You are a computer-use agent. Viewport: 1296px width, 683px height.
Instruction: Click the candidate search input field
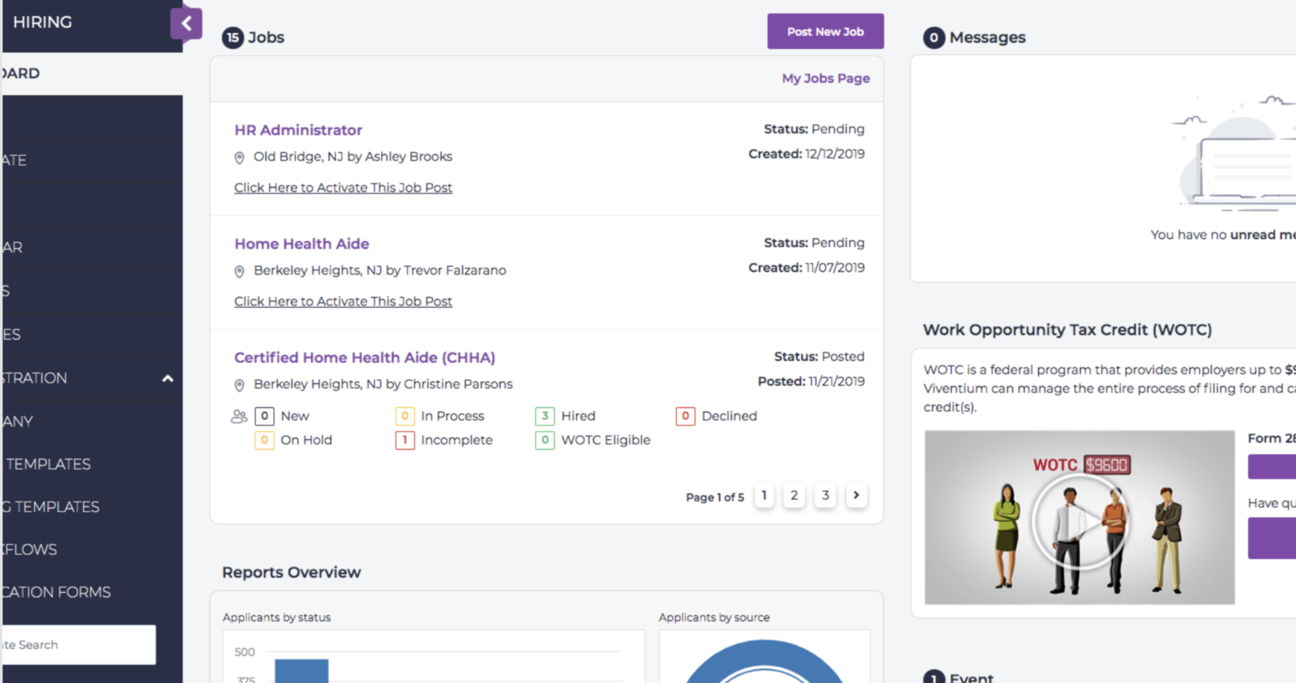coord(78,644)
